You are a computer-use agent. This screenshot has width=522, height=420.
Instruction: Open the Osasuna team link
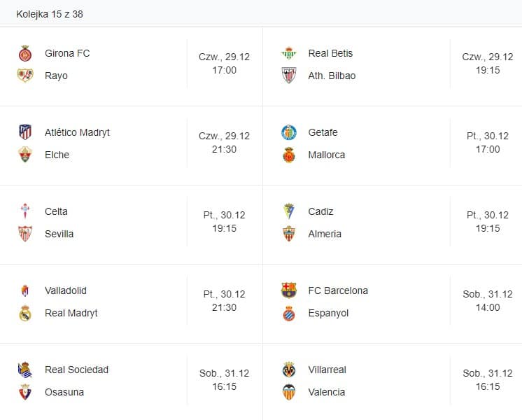click(64, 392)
